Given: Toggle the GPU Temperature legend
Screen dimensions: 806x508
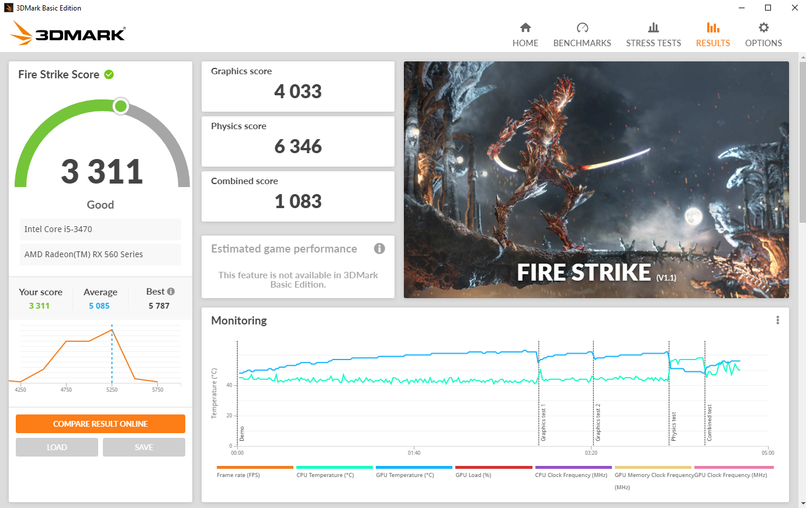Looking at the screenshot, I should (x=414, y=472).
